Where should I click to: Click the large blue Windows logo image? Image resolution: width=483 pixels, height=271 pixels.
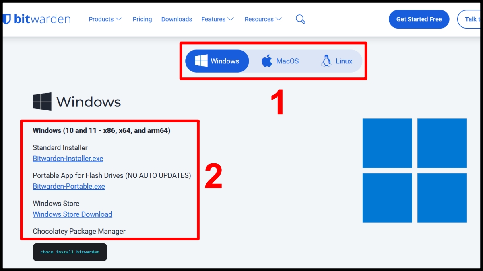coord(415,171)
